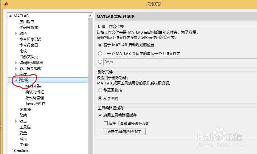257x154 pixels.
Task: Select 当前文件夹 tree item
Action: pyautogui.click(x=29, y=57)
